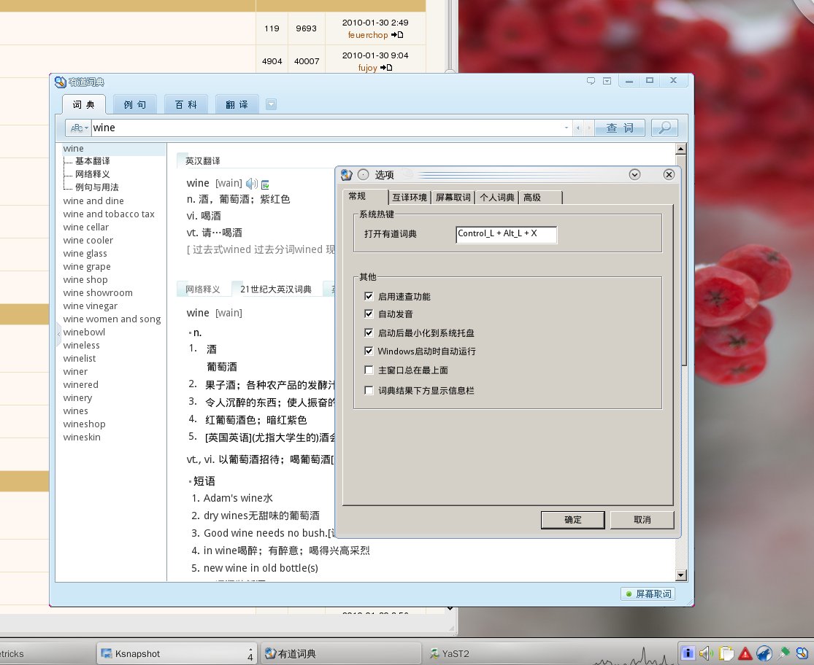Screen dimensions: 814x665
Task: Select the 21世纪大英汉词典 result tab
Action: click(x=276, y=289)
